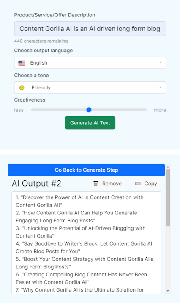
Task: Click the smiley face icon in tone field
Action: click(22, 88)
